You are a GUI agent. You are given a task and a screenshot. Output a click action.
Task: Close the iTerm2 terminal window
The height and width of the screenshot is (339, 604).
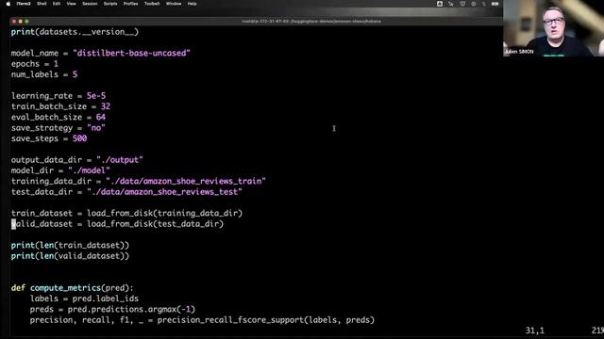14,22
